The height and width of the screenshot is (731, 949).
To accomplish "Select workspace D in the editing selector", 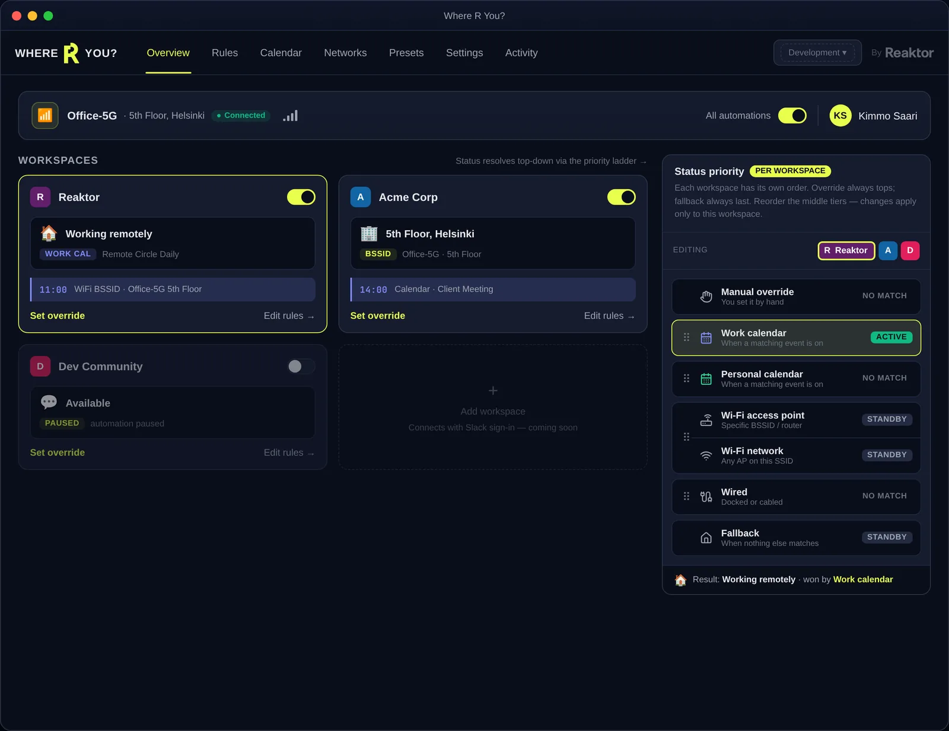I will click(x=910, y=250).
